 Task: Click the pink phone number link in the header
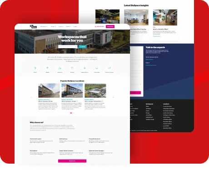point(100,26)
